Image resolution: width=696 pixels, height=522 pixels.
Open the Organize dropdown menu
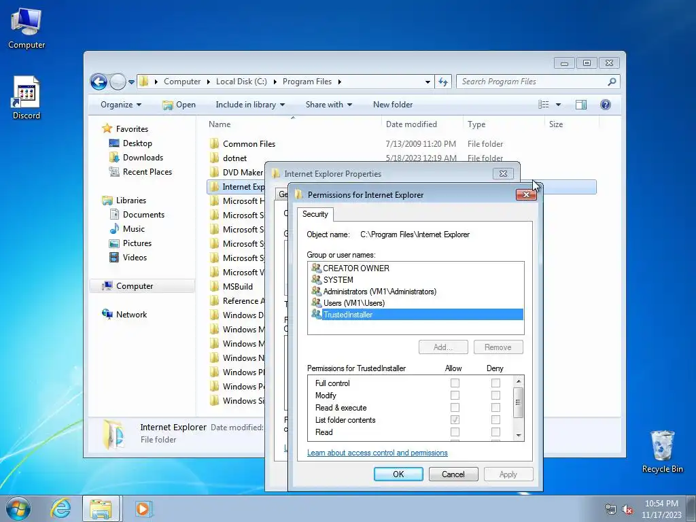pos(121,105)
